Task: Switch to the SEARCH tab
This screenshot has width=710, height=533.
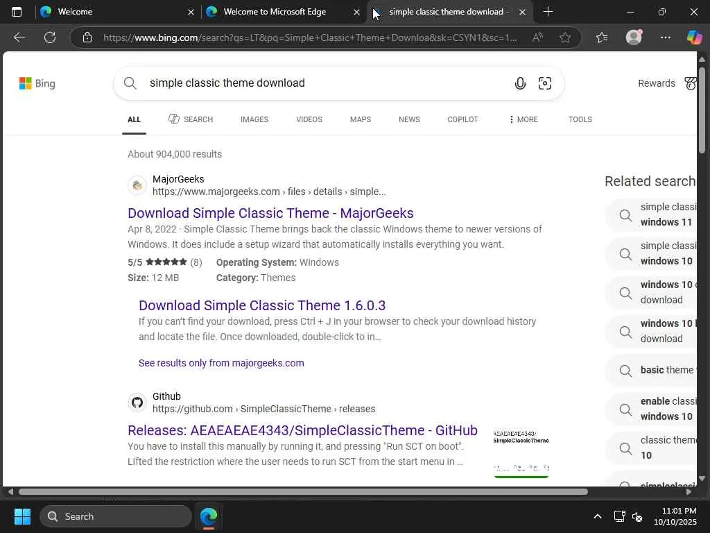Action: pos(191,119)
